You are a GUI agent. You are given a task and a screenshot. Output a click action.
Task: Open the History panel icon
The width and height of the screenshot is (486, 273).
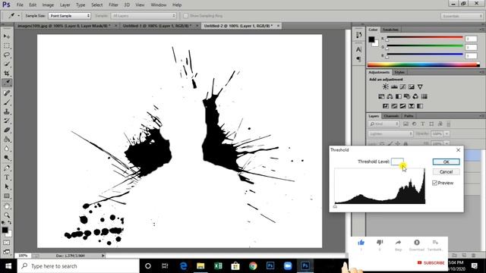pyautogui.click(x=358, y=35)
